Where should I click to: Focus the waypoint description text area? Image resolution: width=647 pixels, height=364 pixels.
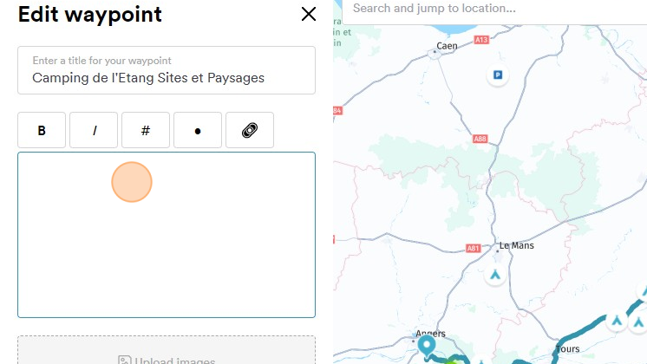click(167, 235)
